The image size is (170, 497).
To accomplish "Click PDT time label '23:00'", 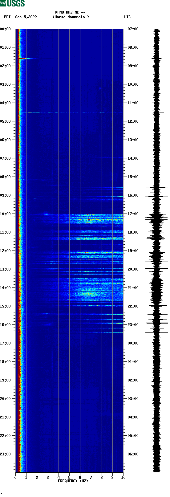I will (x=6, y=454).
